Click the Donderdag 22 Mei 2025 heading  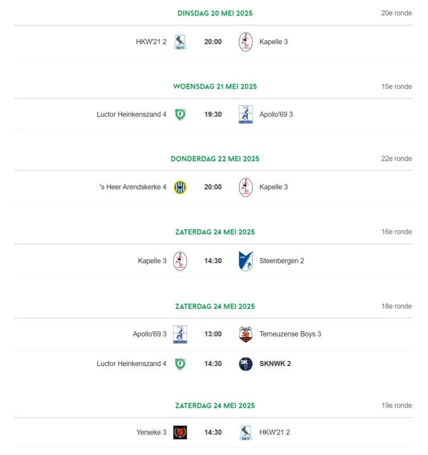[215, 159]
